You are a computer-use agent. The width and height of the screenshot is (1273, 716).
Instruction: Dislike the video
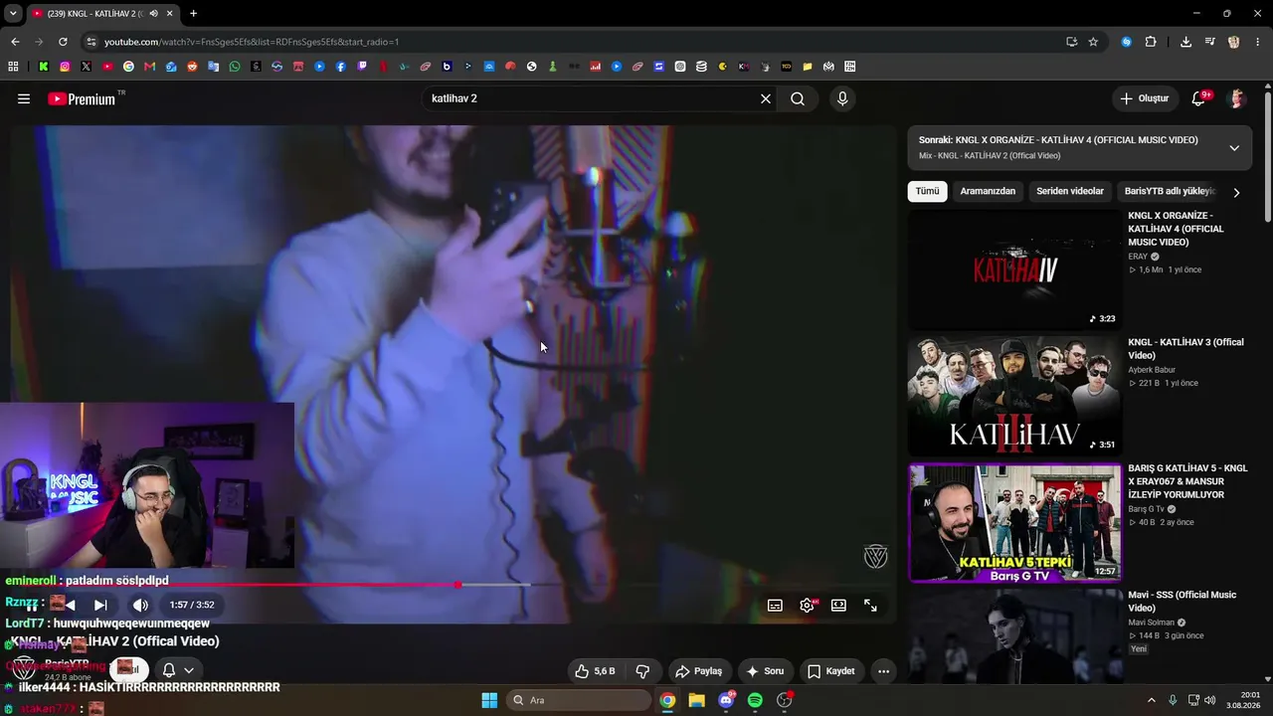point(642,671)
